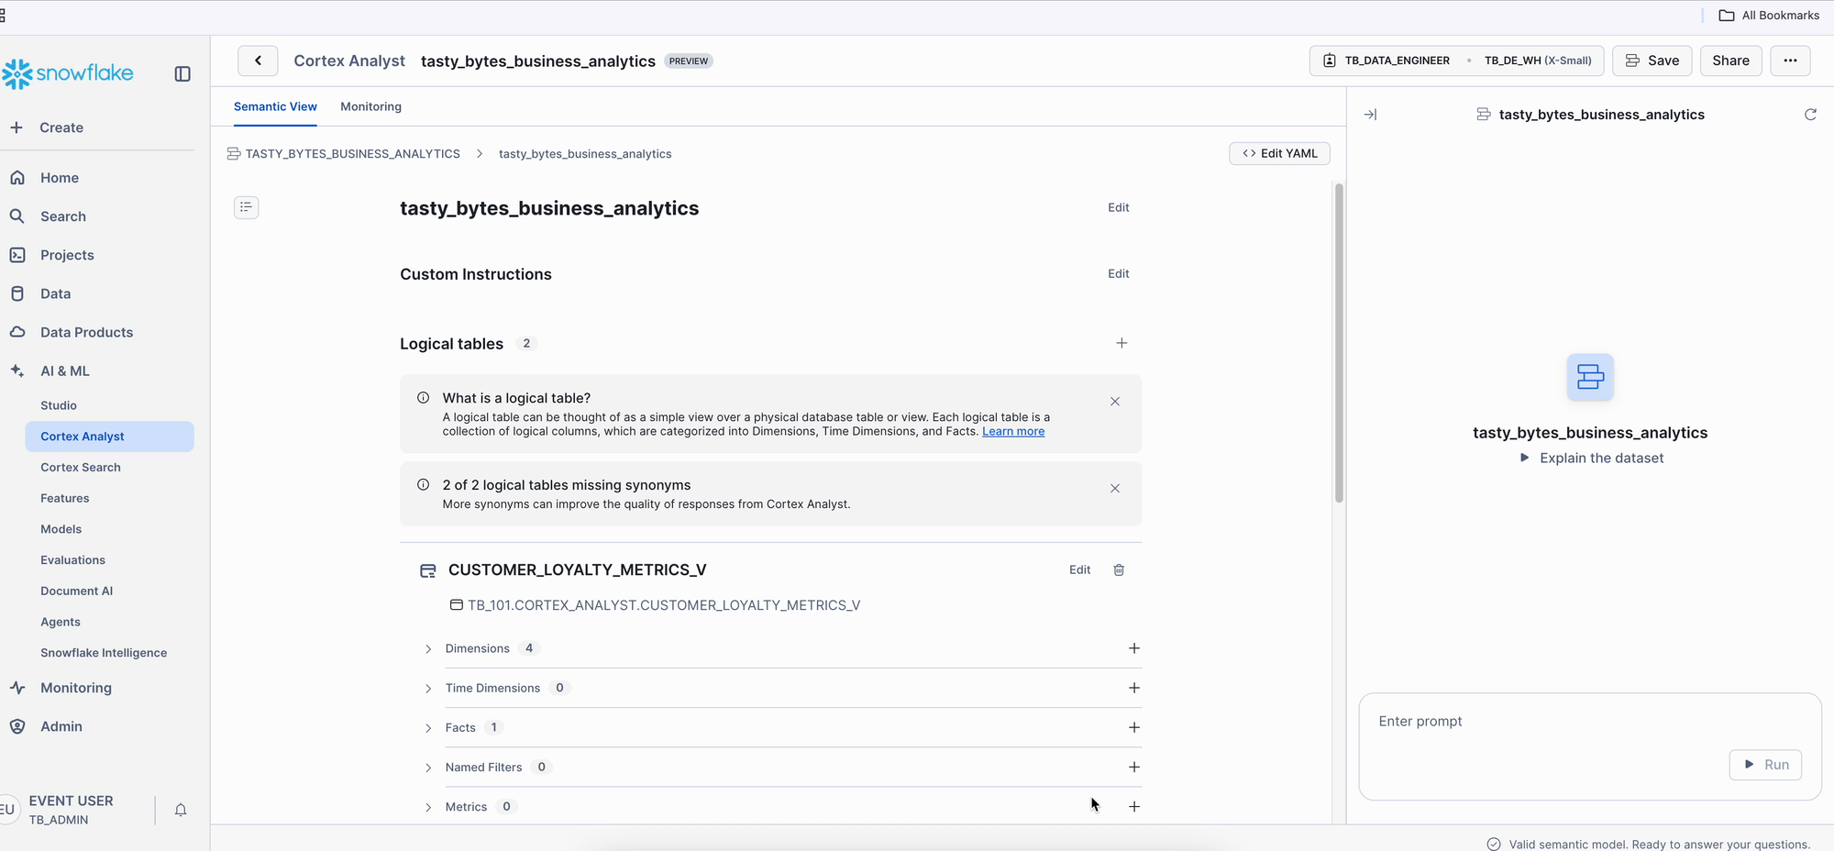Click the main content vertical scrollbar
Viewport: 1834px width, 851px height.
pos(1339,343)
